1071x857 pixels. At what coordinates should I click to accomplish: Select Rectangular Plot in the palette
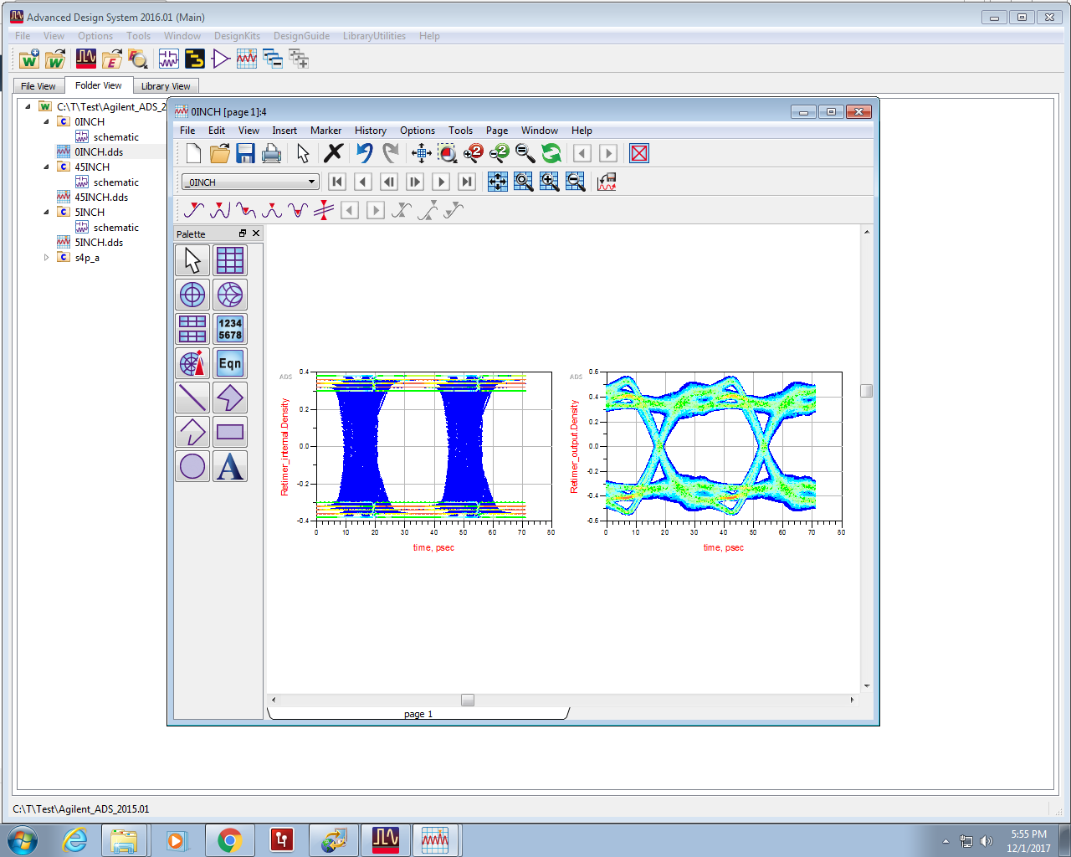pyautogui.click(x=230, y=260)
